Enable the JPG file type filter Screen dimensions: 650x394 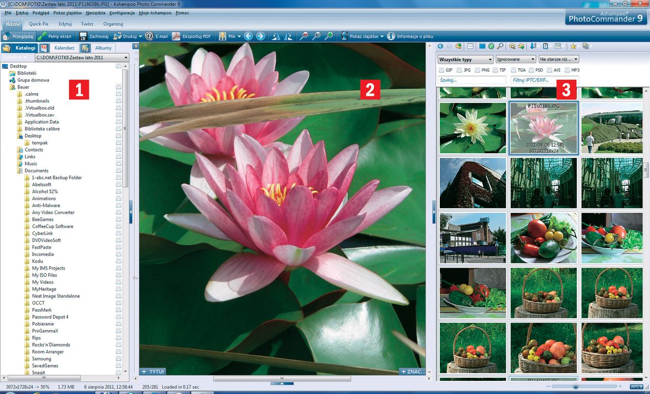point(459,70)
